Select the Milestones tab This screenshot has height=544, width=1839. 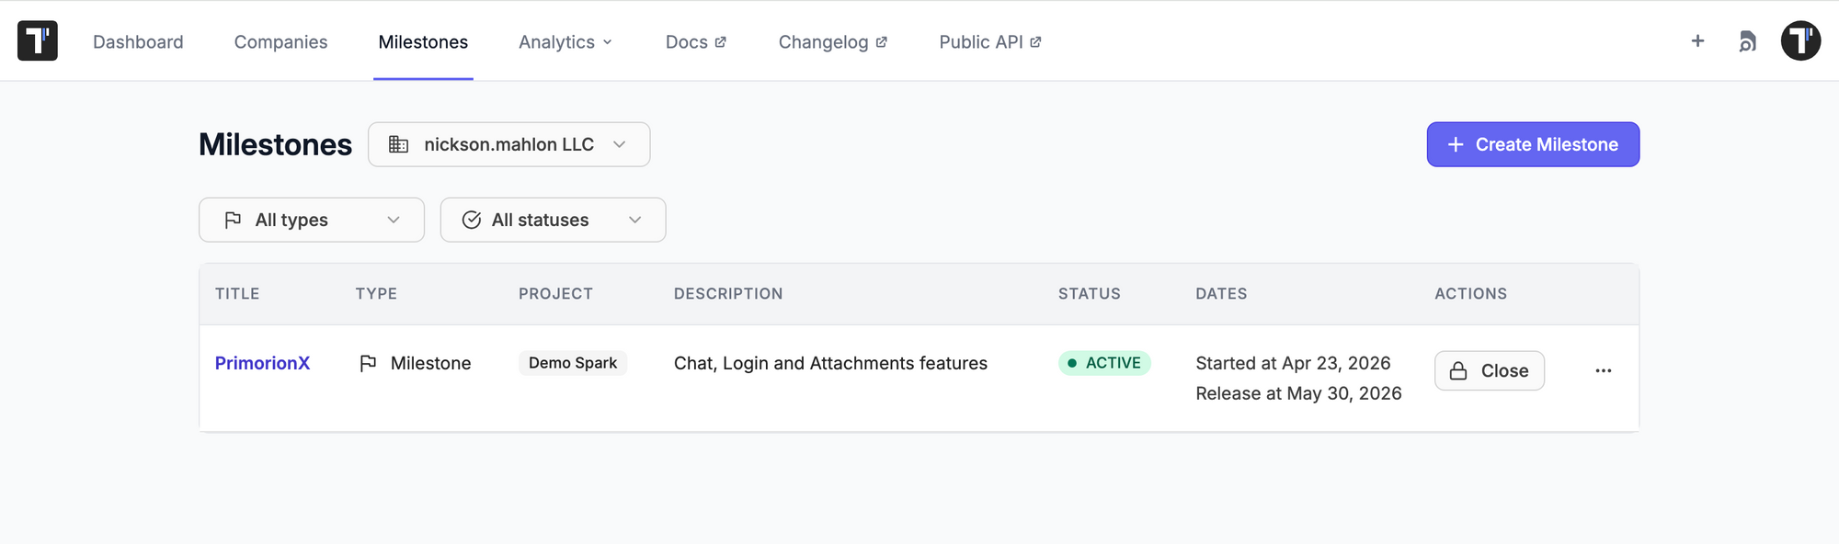coord(423,42)
